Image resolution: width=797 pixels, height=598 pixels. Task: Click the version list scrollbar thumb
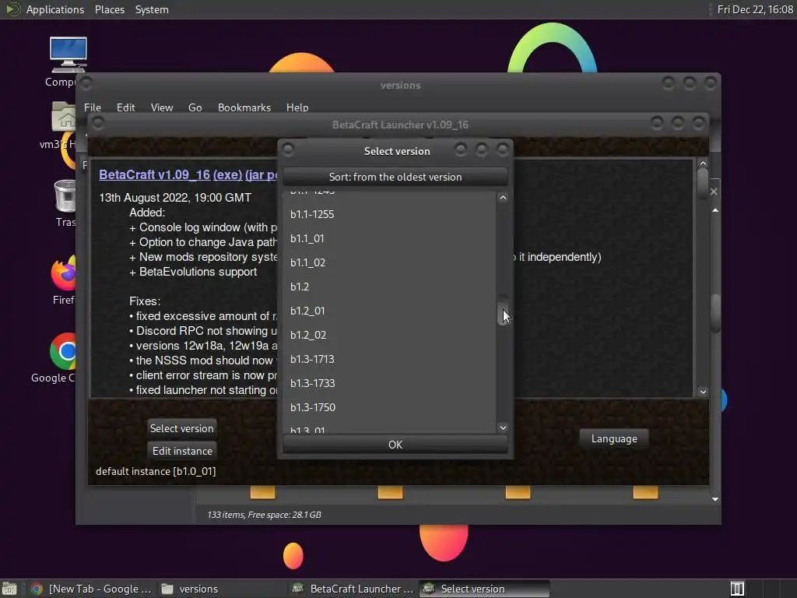click(502, 310)
